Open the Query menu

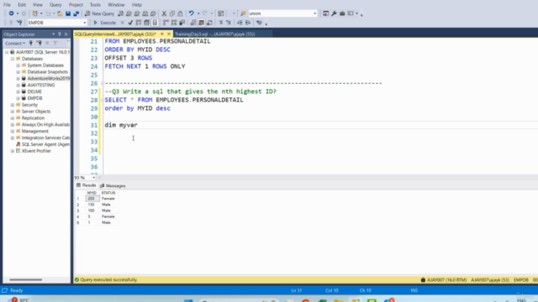click(55, 5)
